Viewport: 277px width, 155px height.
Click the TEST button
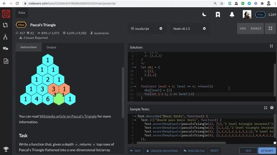pyautogui.click(x=248, y=151)
